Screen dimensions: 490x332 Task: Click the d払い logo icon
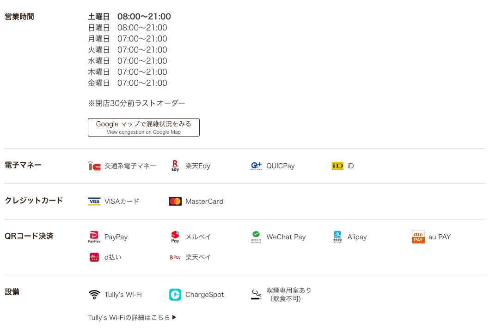94,257
